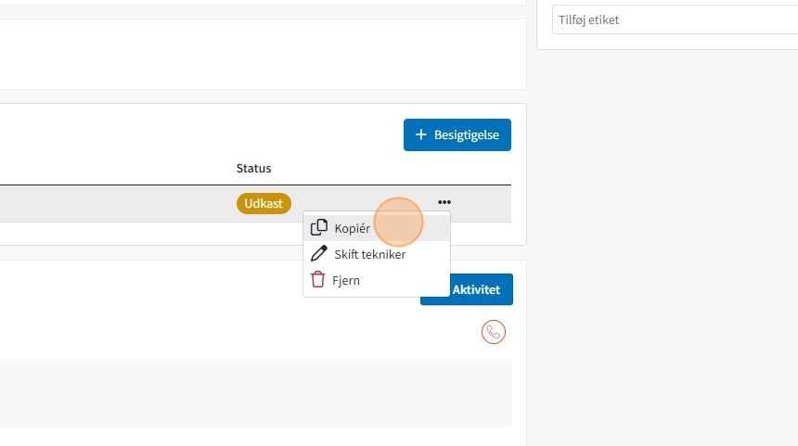The image size is (798, 446).
Task: Click the pencil icon for Skift tekniker
Action: tap(319, 253)
